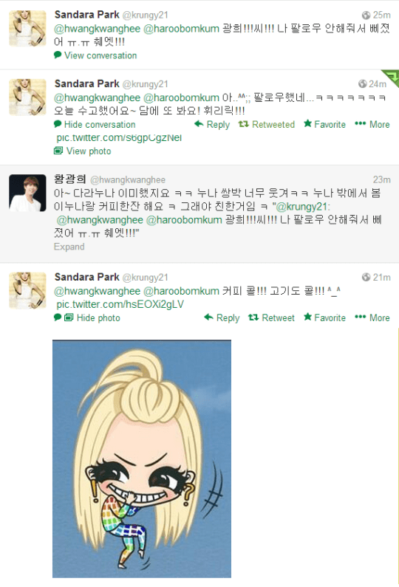Image resolution: width=399 pixels, height=587 pixels.
Task: Click Sandara Park avatar on first tweet
Action: click(x=28, y=29)
